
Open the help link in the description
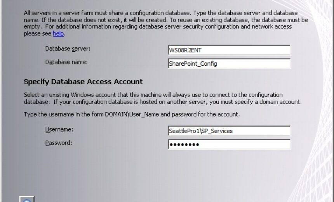click(x=58, y=34)
